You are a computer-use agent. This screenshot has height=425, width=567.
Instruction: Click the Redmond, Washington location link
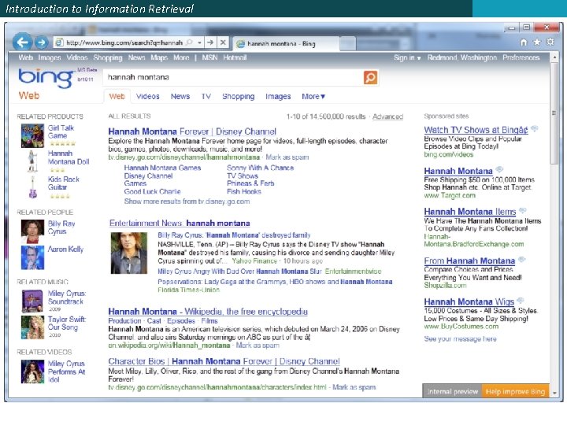tap(461, 57)
